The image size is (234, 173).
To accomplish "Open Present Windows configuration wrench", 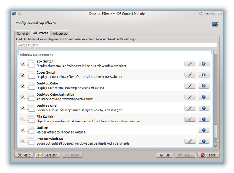I will (190, 141).
